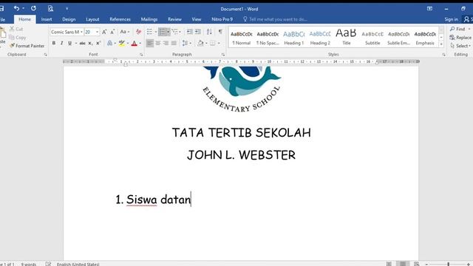Screen dimensions: 473x266
Task: Apply red font color
Action: point(135,43)
